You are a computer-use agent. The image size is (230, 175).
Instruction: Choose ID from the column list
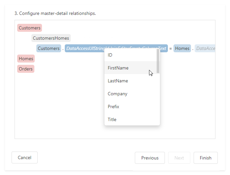pyautogui.click(x=110, y=55)
